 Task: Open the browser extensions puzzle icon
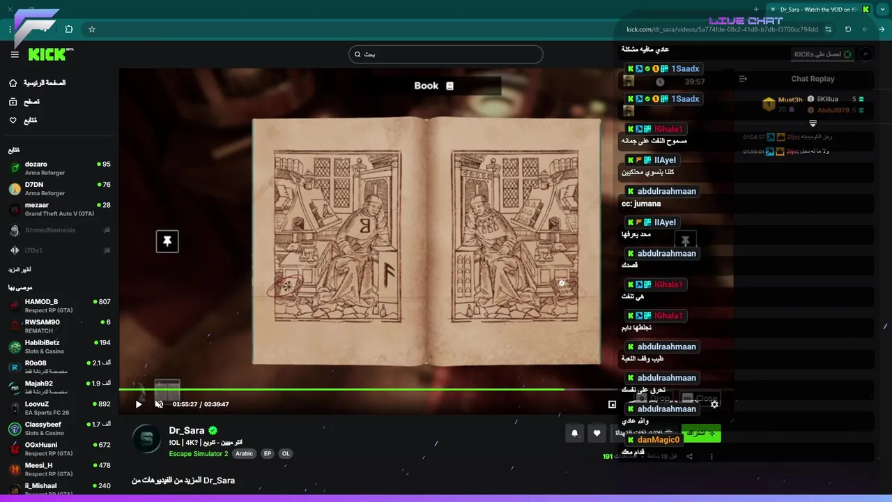(69, 29)
